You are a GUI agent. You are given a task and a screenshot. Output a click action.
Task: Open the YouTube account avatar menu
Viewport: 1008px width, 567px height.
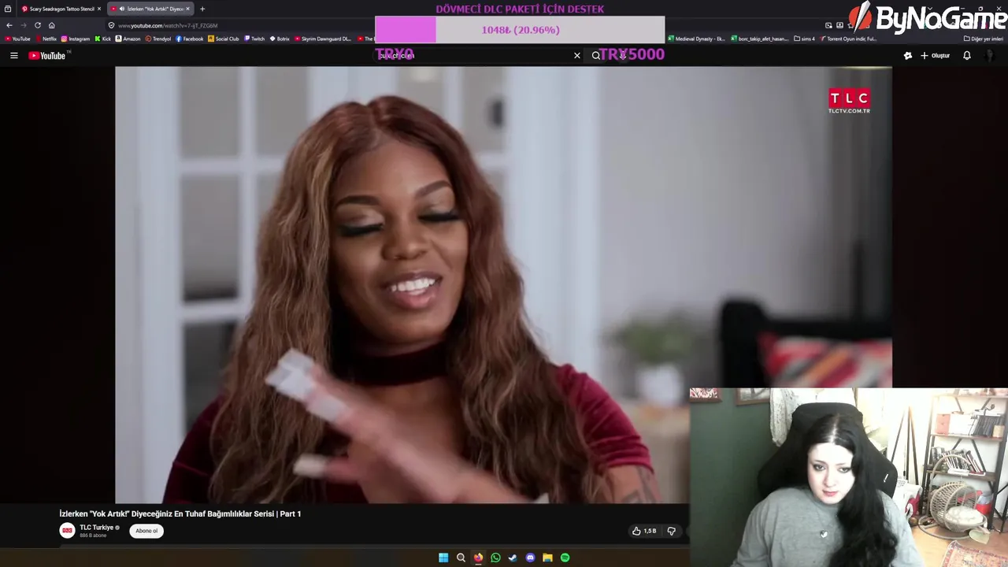click(991, 56)
